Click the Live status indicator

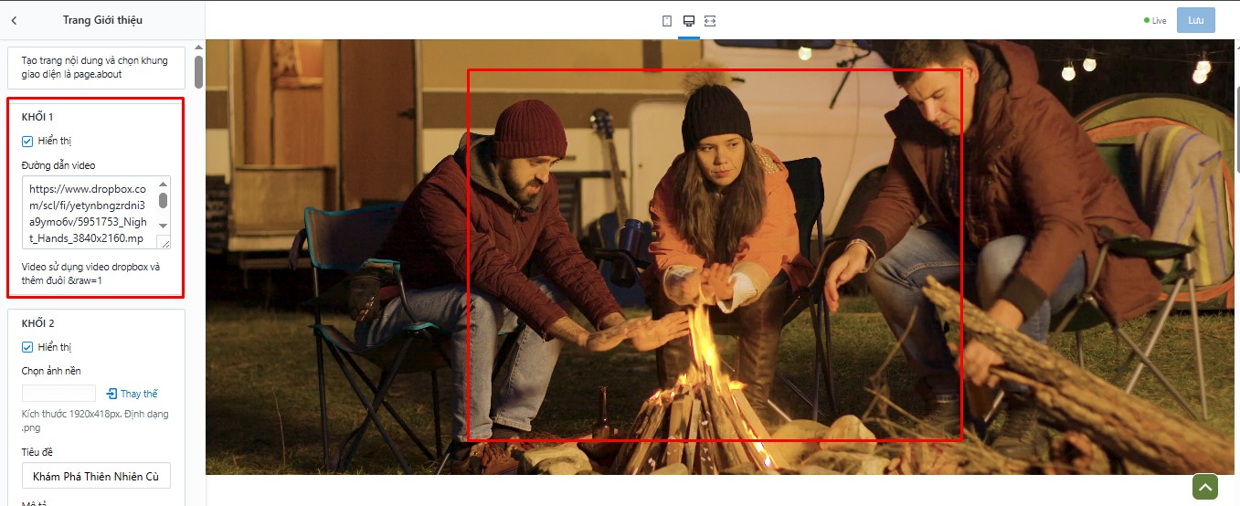click(1155, 20)
